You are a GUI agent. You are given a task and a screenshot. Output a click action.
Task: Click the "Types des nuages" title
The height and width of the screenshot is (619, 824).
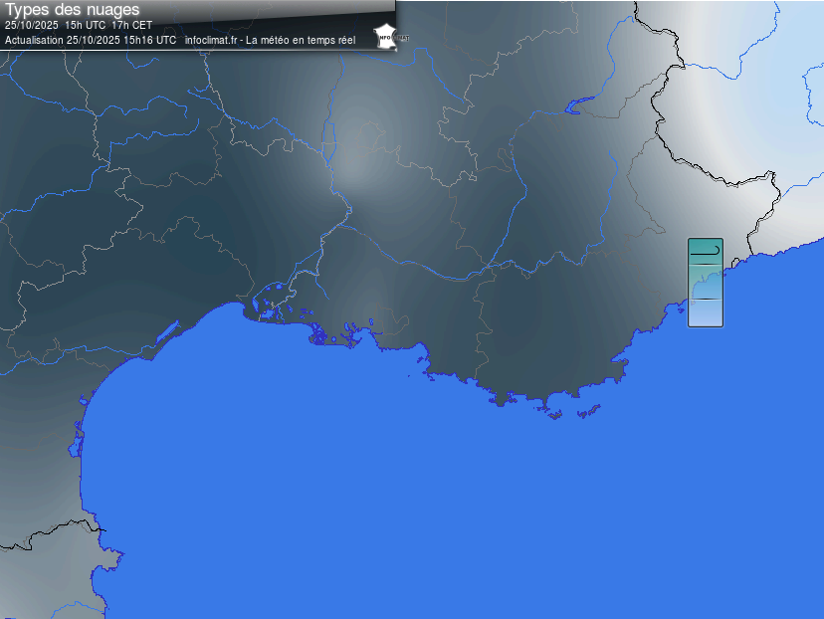coord(73,10)
